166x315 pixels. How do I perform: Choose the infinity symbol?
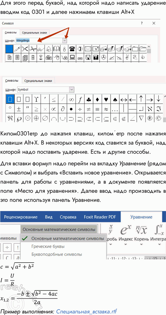[71, 99]
